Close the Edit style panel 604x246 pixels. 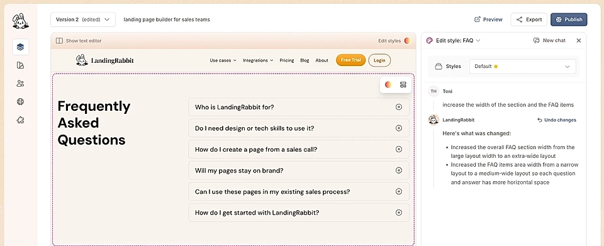tap(579, 40)
